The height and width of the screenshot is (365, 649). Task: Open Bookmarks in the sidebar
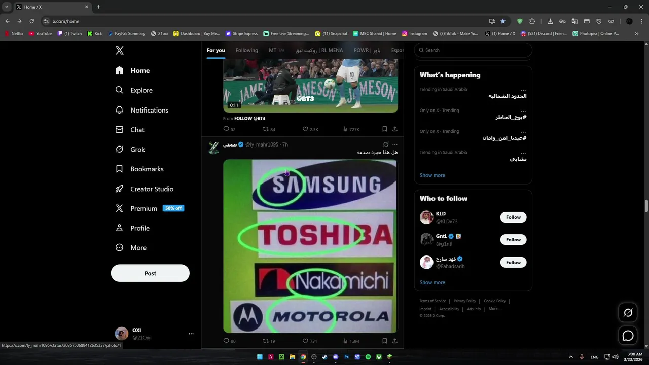[x=139, y=169]
